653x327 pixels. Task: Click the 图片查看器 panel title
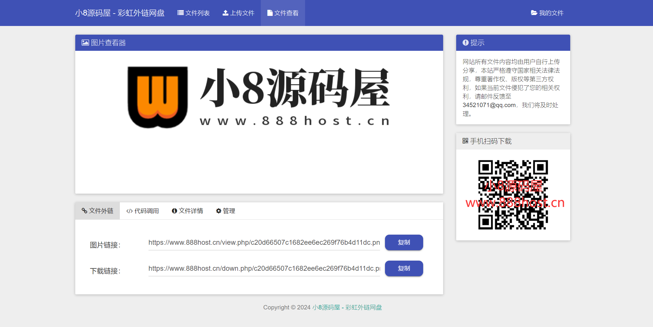tap(108, 43)
